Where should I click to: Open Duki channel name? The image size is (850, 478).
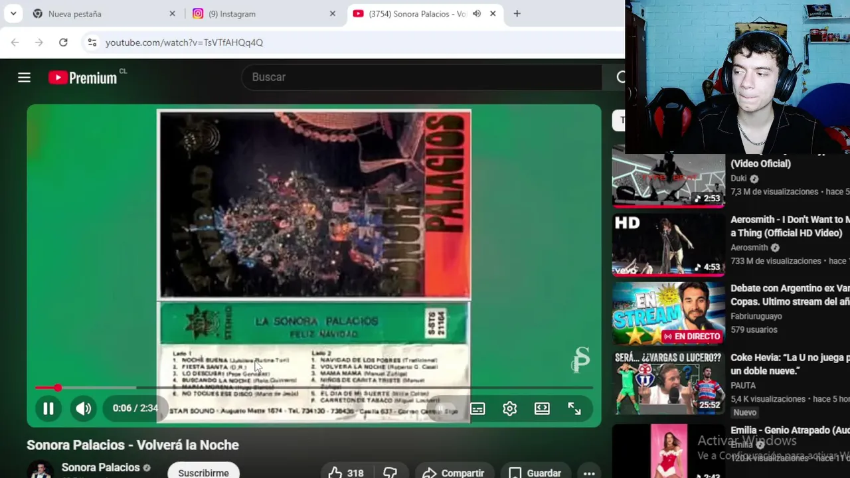click(x=738, y=179)
